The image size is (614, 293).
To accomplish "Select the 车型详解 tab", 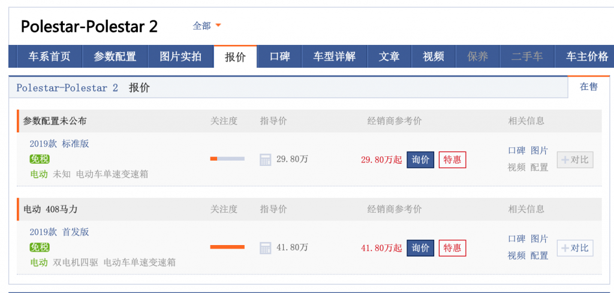I will (335, 57).
